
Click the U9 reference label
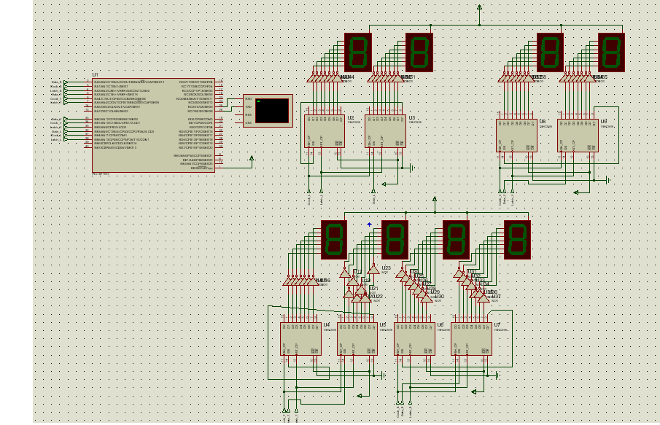pyautogui.click(x=604, y=121)
